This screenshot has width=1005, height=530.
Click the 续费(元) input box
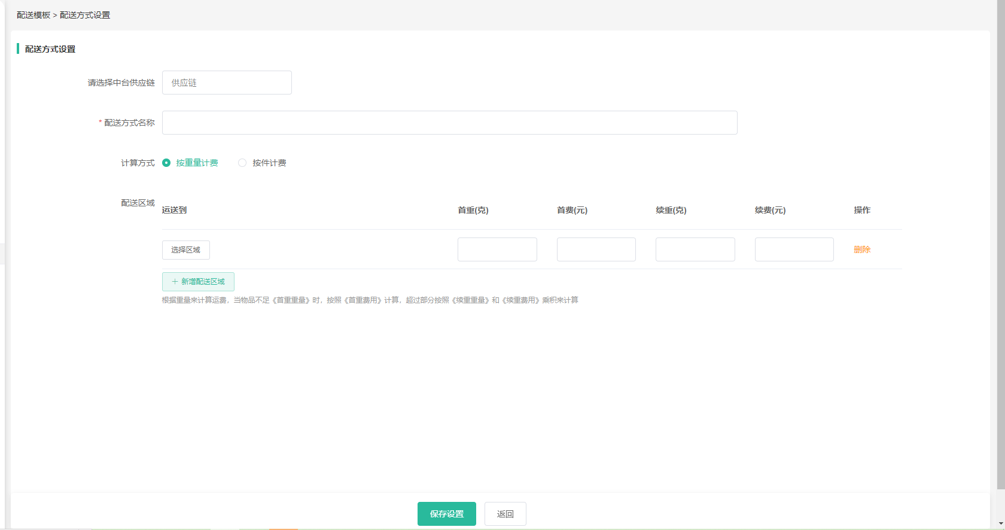click(794, 249)
